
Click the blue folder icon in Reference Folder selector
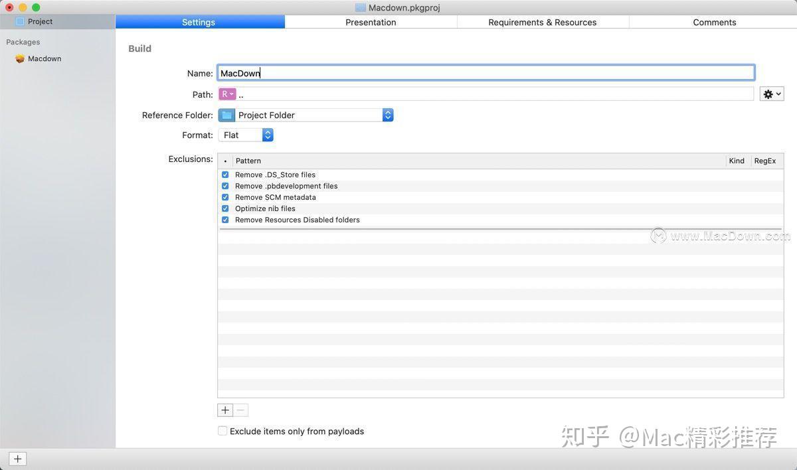[x=226, y=115]
